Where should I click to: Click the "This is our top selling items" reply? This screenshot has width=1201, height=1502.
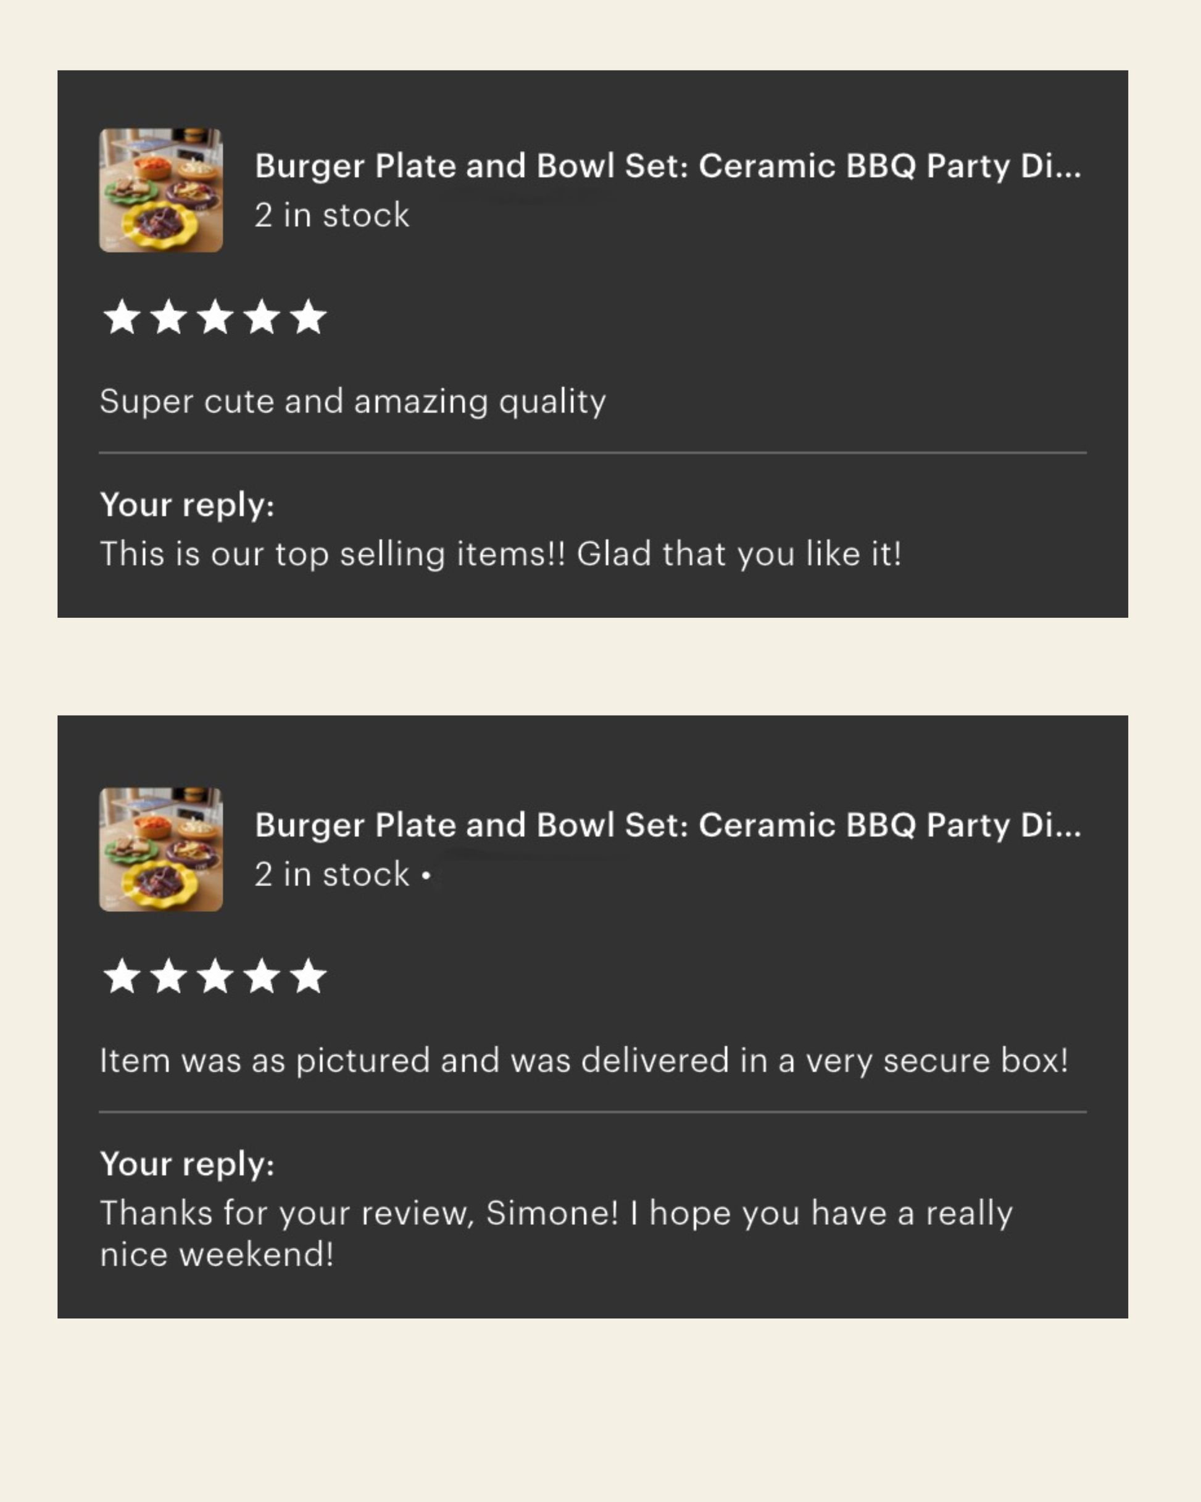click(500, 554)
